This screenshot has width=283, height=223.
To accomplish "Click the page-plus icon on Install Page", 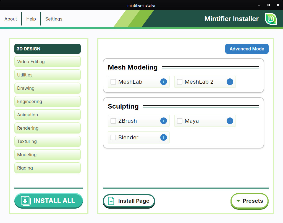I will point(111,201).
